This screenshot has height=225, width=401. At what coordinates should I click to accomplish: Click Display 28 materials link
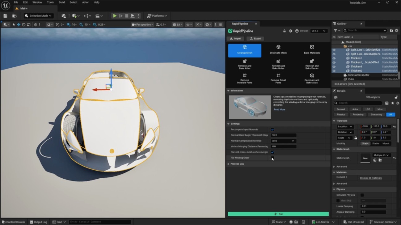371,178
